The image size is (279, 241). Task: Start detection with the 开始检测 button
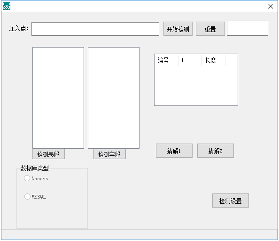click(x=178, y=29)
